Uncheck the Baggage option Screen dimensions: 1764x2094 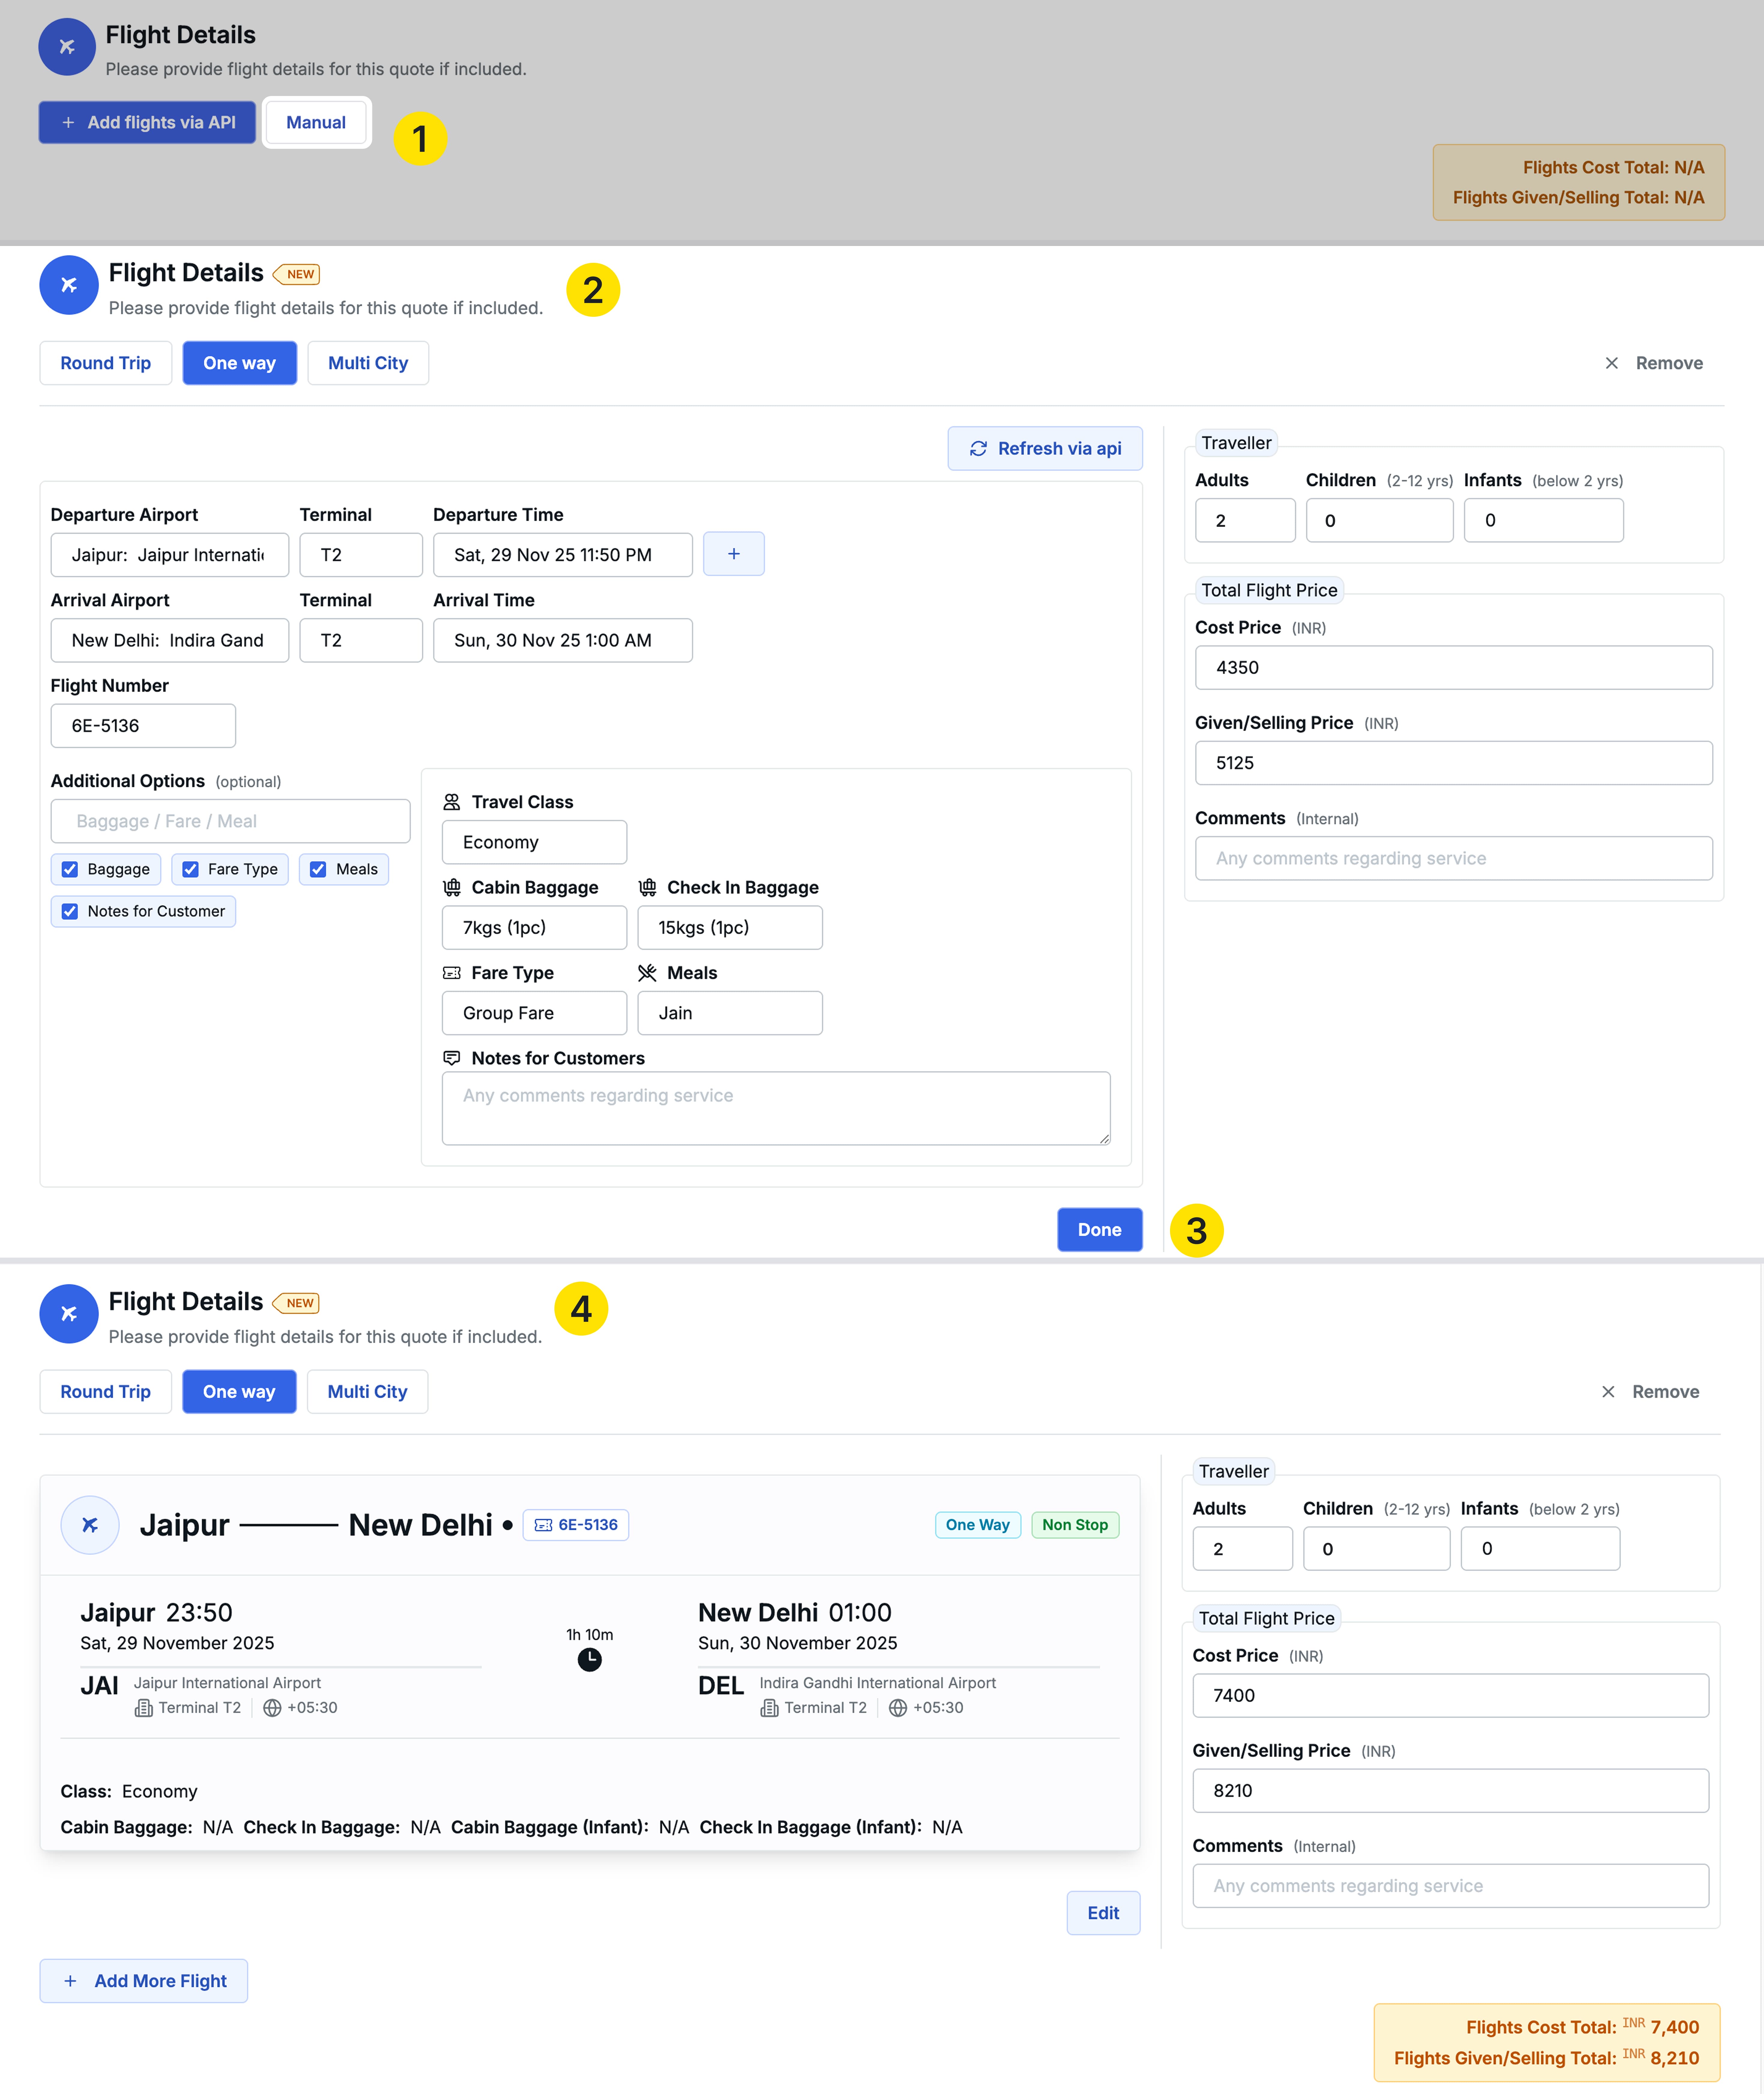[x=70, y=869]
